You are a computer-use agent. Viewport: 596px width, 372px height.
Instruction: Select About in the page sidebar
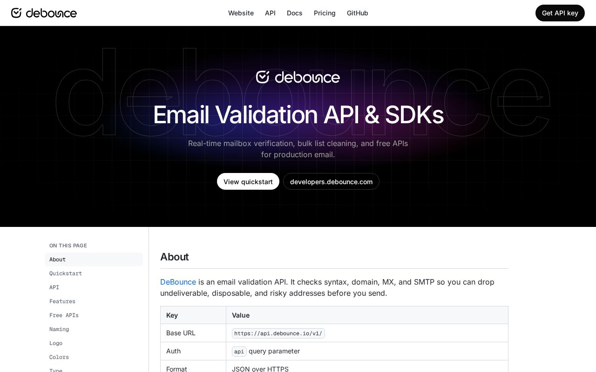[x=94, y=259]
